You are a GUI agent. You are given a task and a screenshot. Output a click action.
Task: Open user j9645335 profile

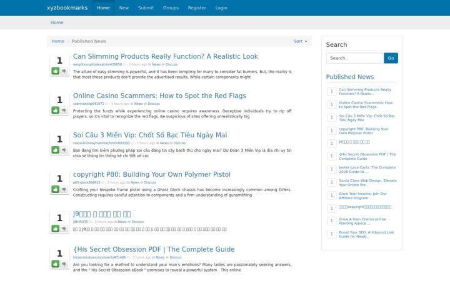point(81,222)
